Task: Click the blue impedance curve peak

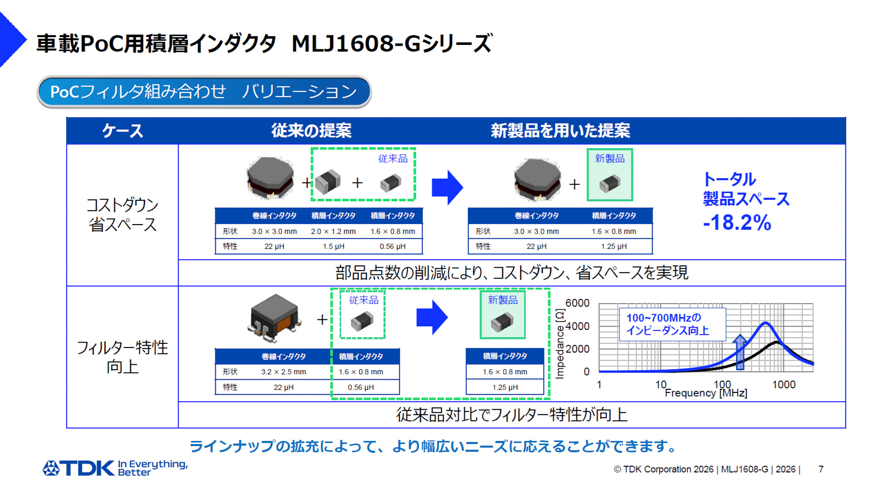Action: [766, 323]
